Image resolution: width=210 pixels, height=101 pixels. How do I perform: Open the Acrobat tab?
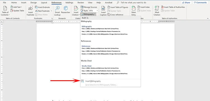click(109, 3)
